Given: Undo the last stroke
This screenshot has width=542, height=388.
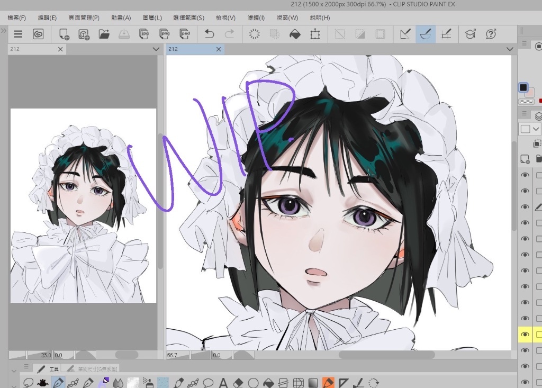Looking at the screenshot, I should point(209,34).
